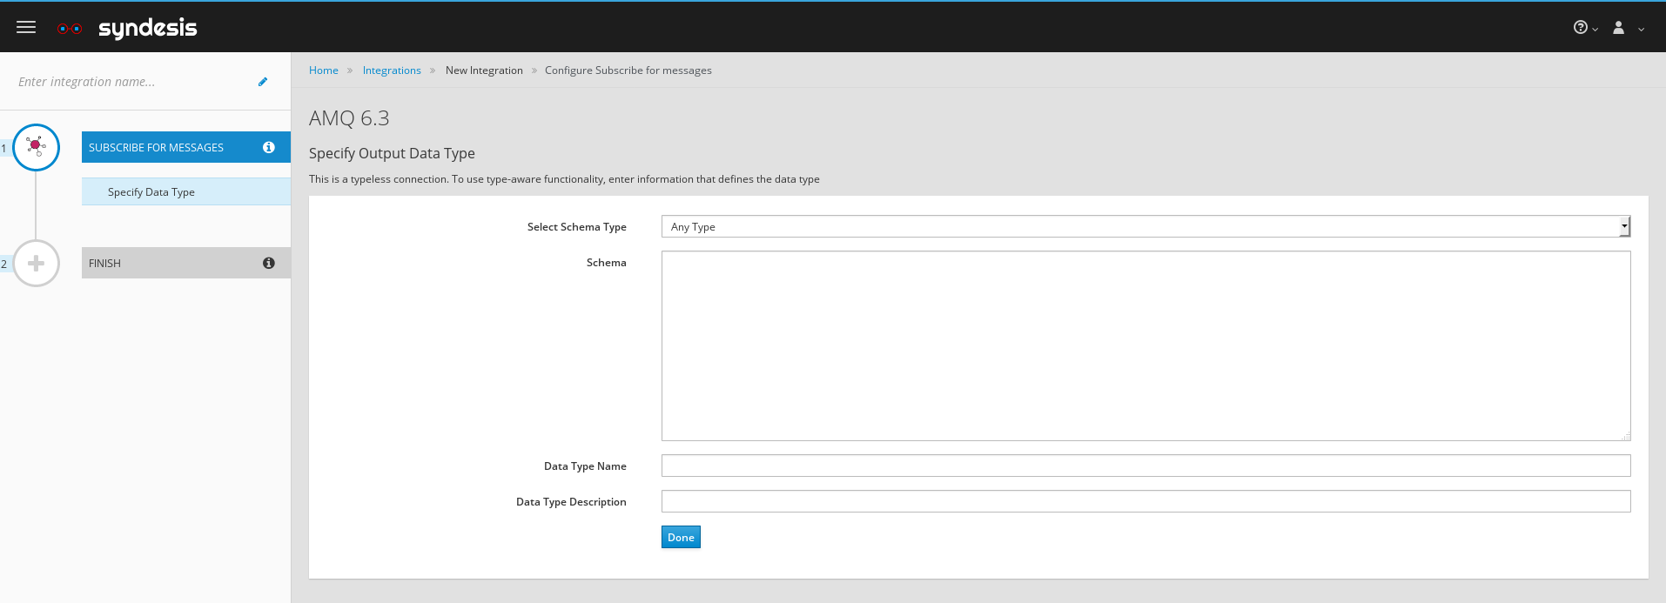1666x603 pixels.
Task: Click the integration name input field
Action: 131,82
